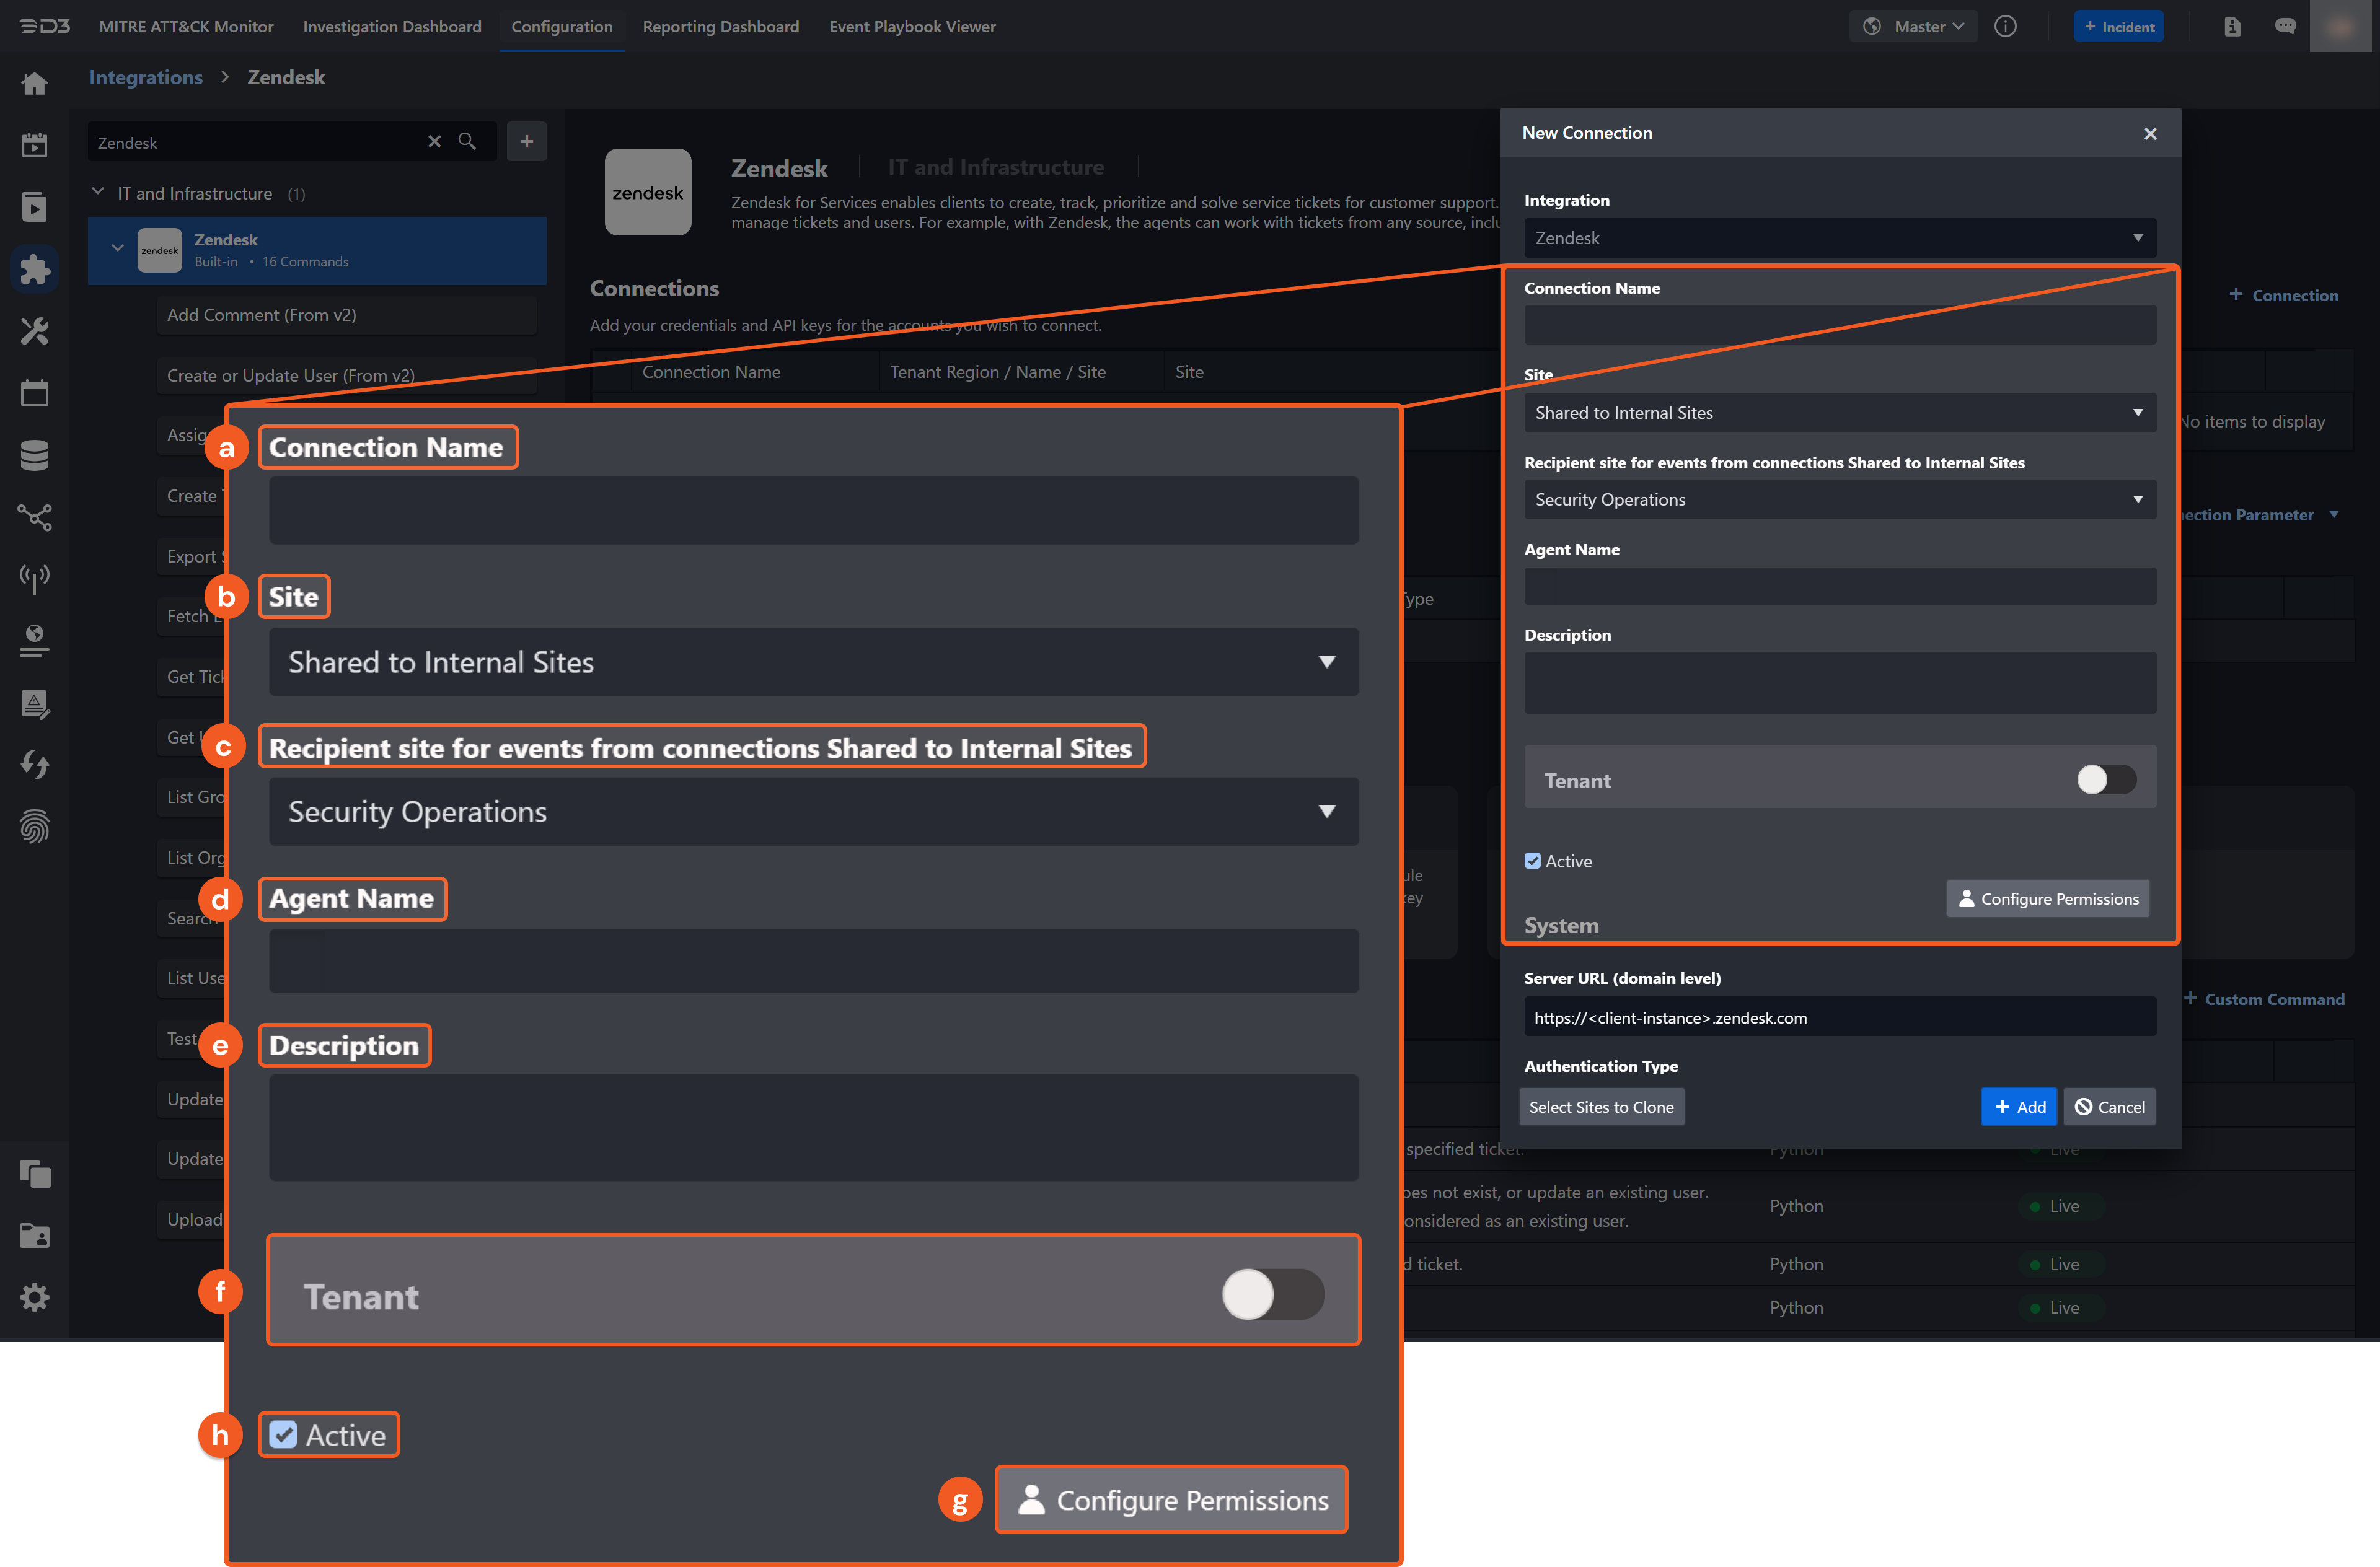Open the Security Operations recipient site dropdown
Viewport: 2380px width, 1567px height.
click(1839, 500)
